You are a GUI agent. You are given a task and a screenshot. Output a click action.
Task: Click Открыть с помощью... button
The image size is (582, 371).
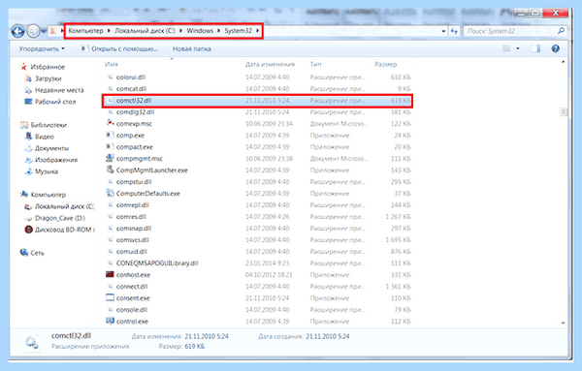coord(119,48)
